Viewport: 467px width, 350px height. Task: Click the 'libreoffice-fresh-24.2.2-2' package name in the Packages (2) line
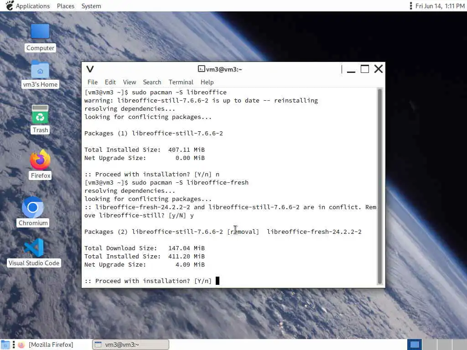(x=314, y=232)
